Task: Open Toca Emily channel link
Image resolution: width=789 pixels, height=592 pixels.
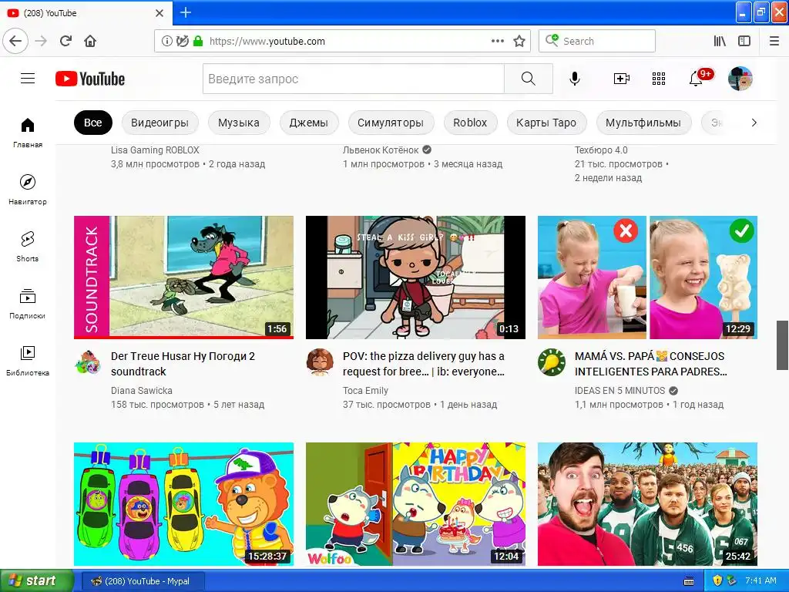Action: click(365, 391)
